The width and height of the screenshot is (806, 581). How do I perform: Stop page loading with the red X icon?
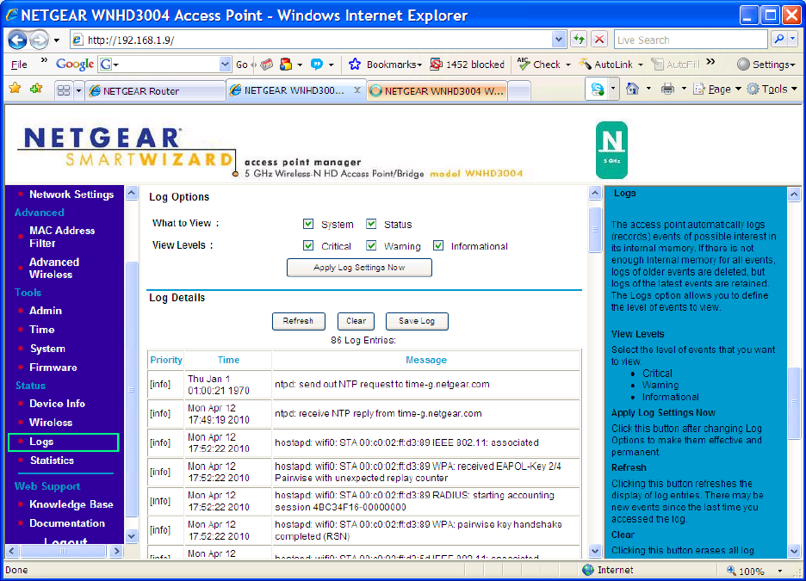click(x=598, y=39)
